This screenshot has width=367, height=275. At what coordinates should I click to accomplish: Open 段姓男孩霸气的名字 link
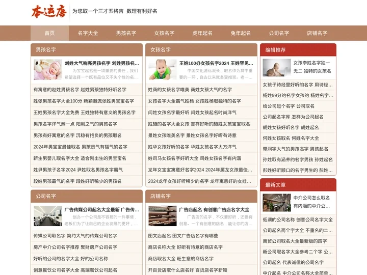pos(77,181)
